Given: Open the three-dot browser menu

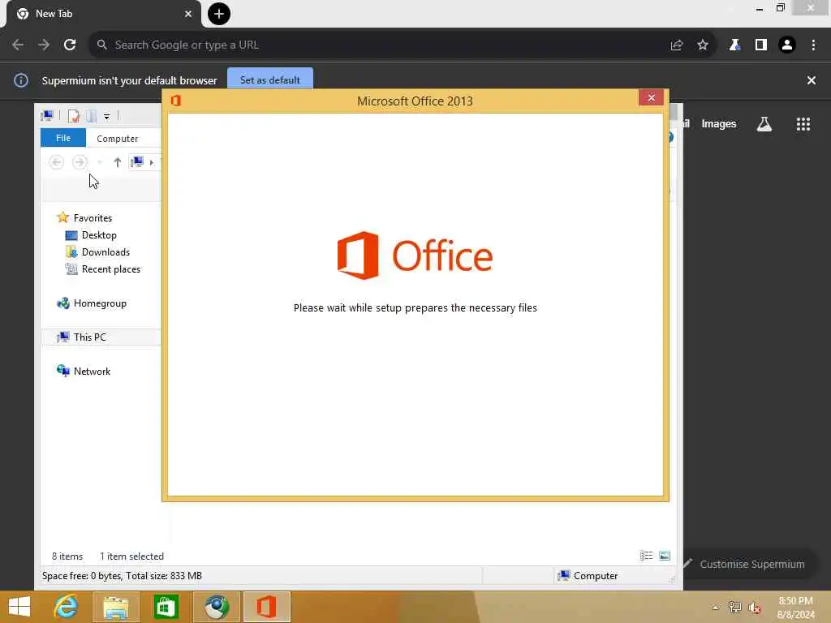Looking at the screenshot, I should pyautogui.click(x=813, y=45).
